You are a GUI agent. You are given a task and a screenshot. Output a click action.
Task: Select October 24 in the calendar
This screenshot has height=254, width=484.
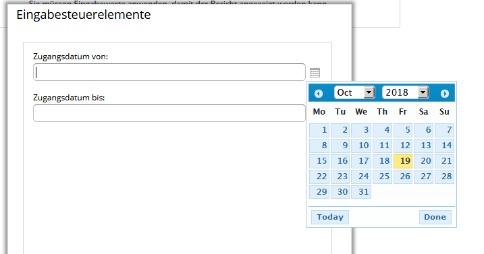tap(361, 177)
